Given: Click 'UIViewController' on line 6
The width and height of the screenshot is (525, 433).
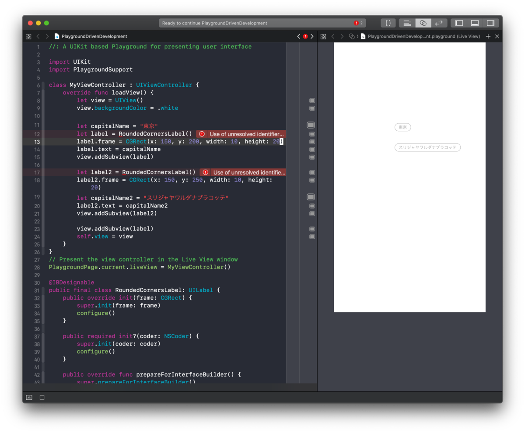Looking at the screenshot, I should coord(164,85).
